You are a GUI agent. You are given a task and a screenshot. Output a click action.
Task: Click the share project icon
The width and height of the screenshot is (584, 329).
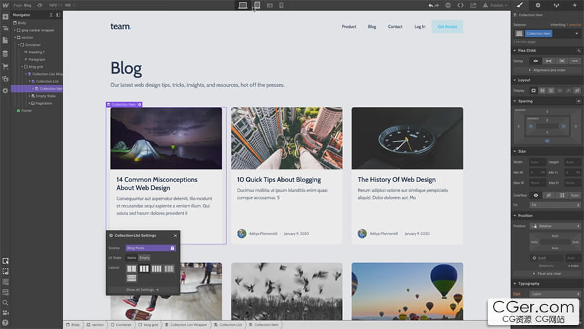(473, 5)
